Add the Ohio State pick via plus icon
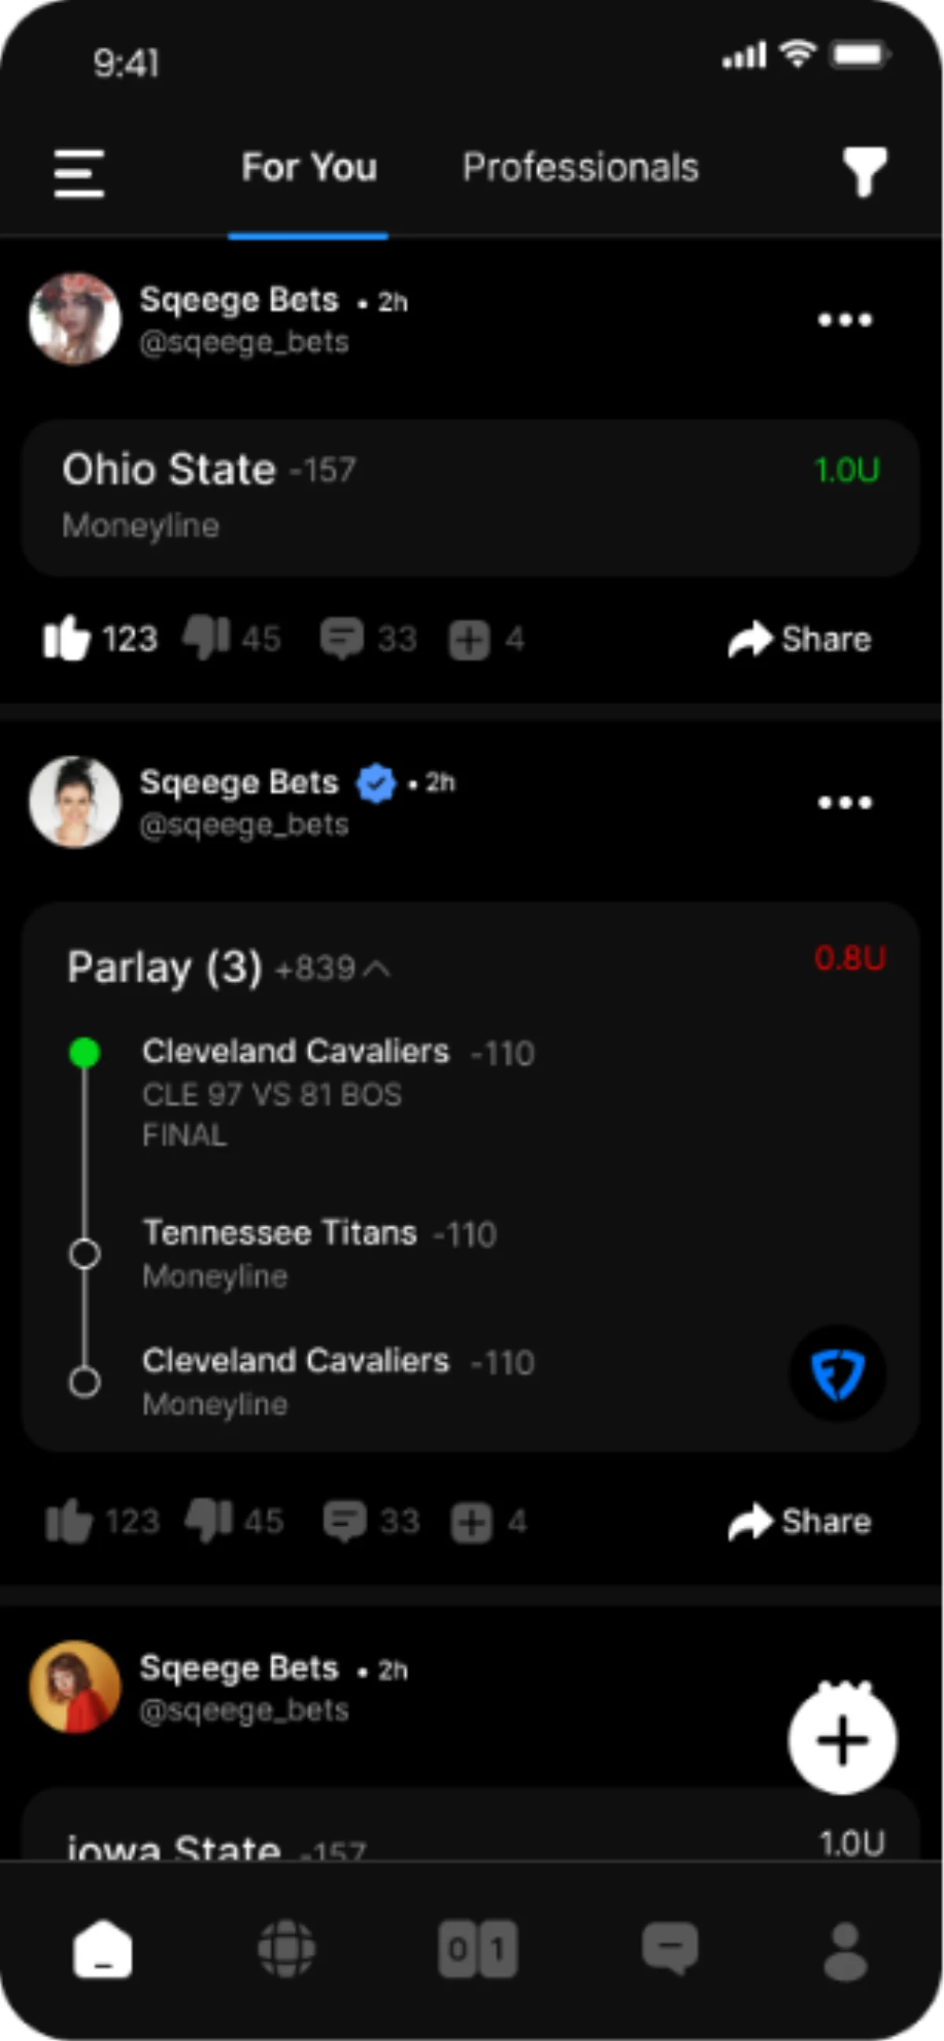The width and height of the screenshot is (944, 2041). [471, 638]
